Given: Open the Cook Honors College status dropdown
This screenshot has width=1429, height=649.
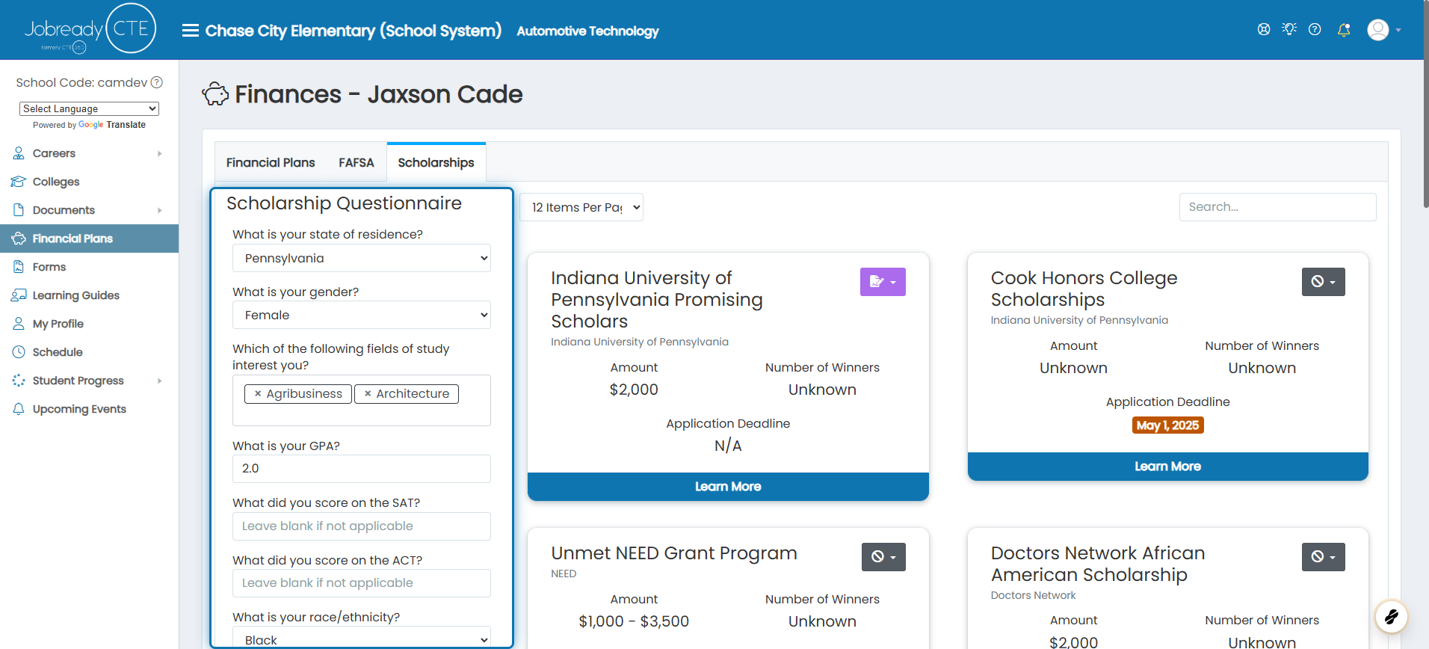Looking at the screenshot, I should click(x=1323, y=282).
